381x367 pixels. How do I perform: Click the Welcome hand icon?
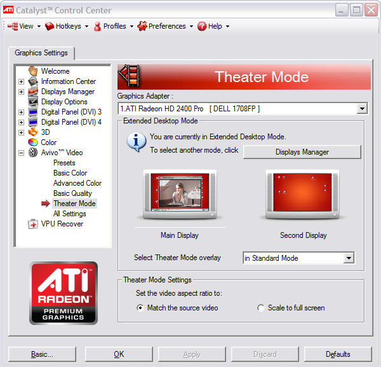33,71
